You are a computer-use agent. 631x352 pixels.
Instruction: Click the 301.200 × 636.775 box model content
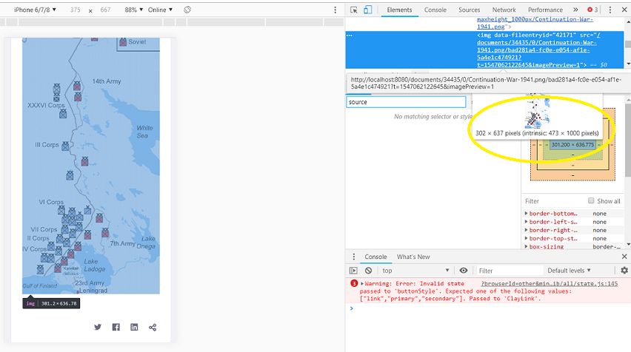tap(572, 145)
